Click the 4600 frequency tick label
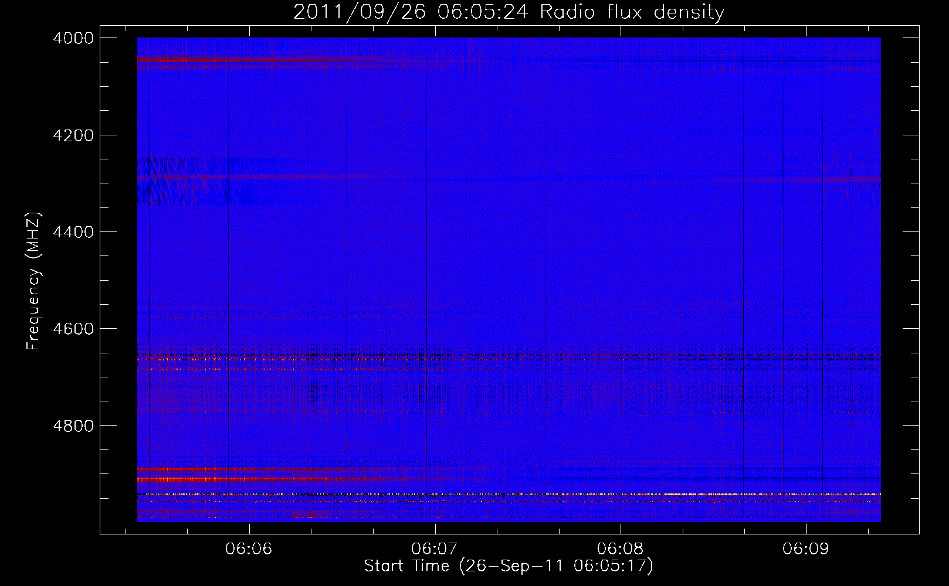 (73, 329)
